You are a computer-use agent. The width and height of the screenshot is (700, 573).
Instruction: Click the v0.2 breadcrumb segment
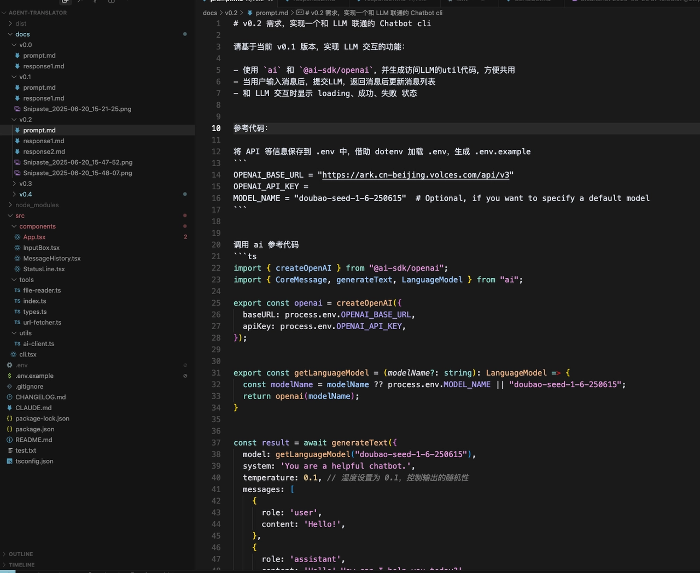click(231, 13)
